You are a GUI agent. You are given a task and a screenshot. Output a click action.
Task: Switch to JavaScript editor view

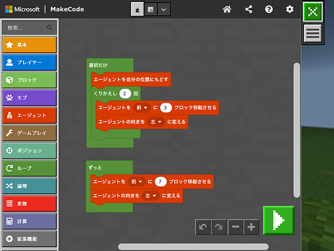tap(151, 9)
